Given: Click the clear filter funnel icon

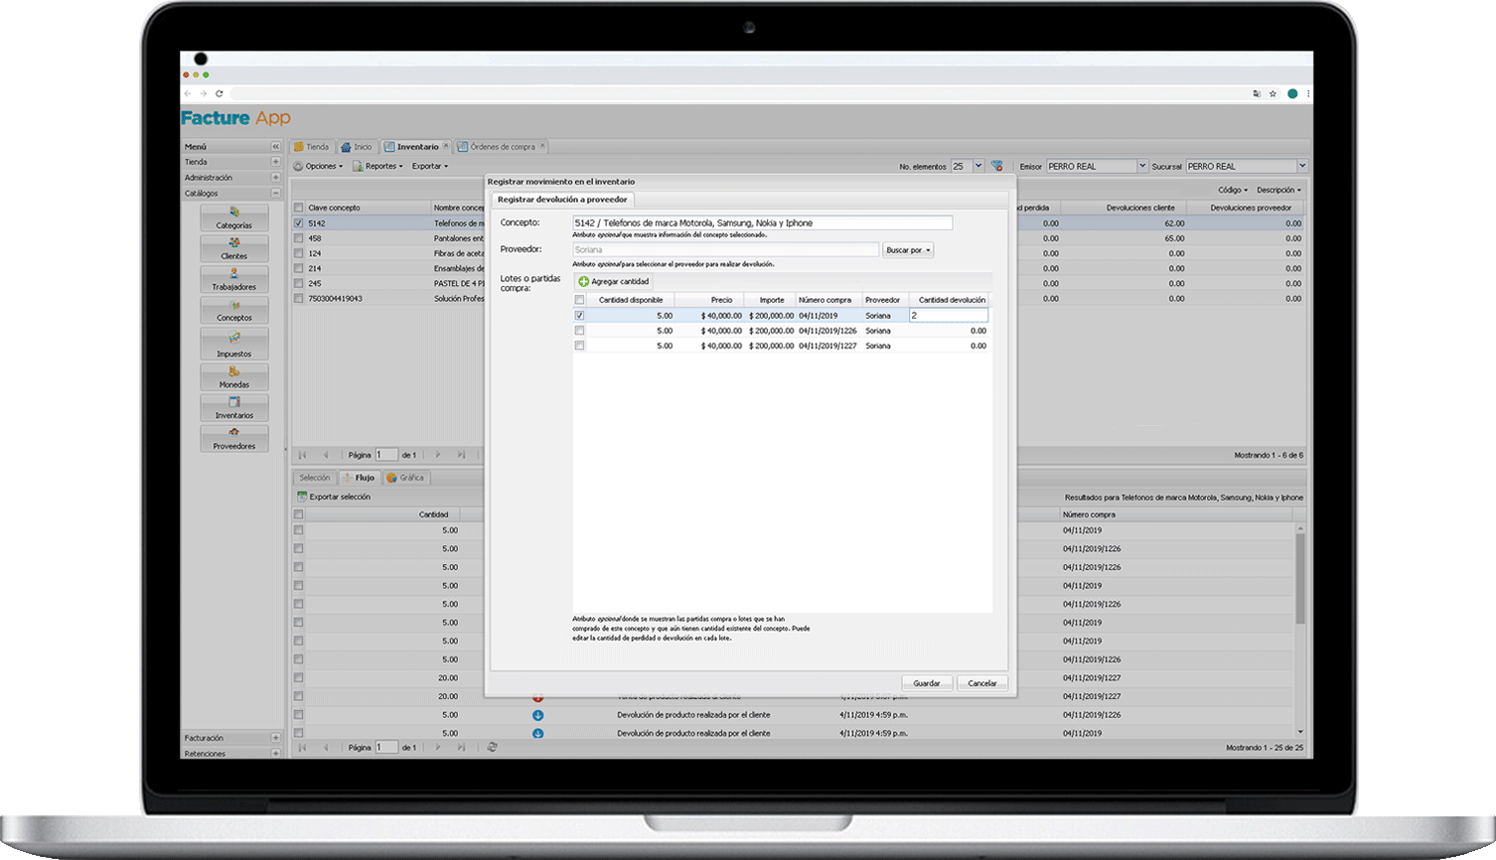Looking at the screenshot, I should 996,167.
